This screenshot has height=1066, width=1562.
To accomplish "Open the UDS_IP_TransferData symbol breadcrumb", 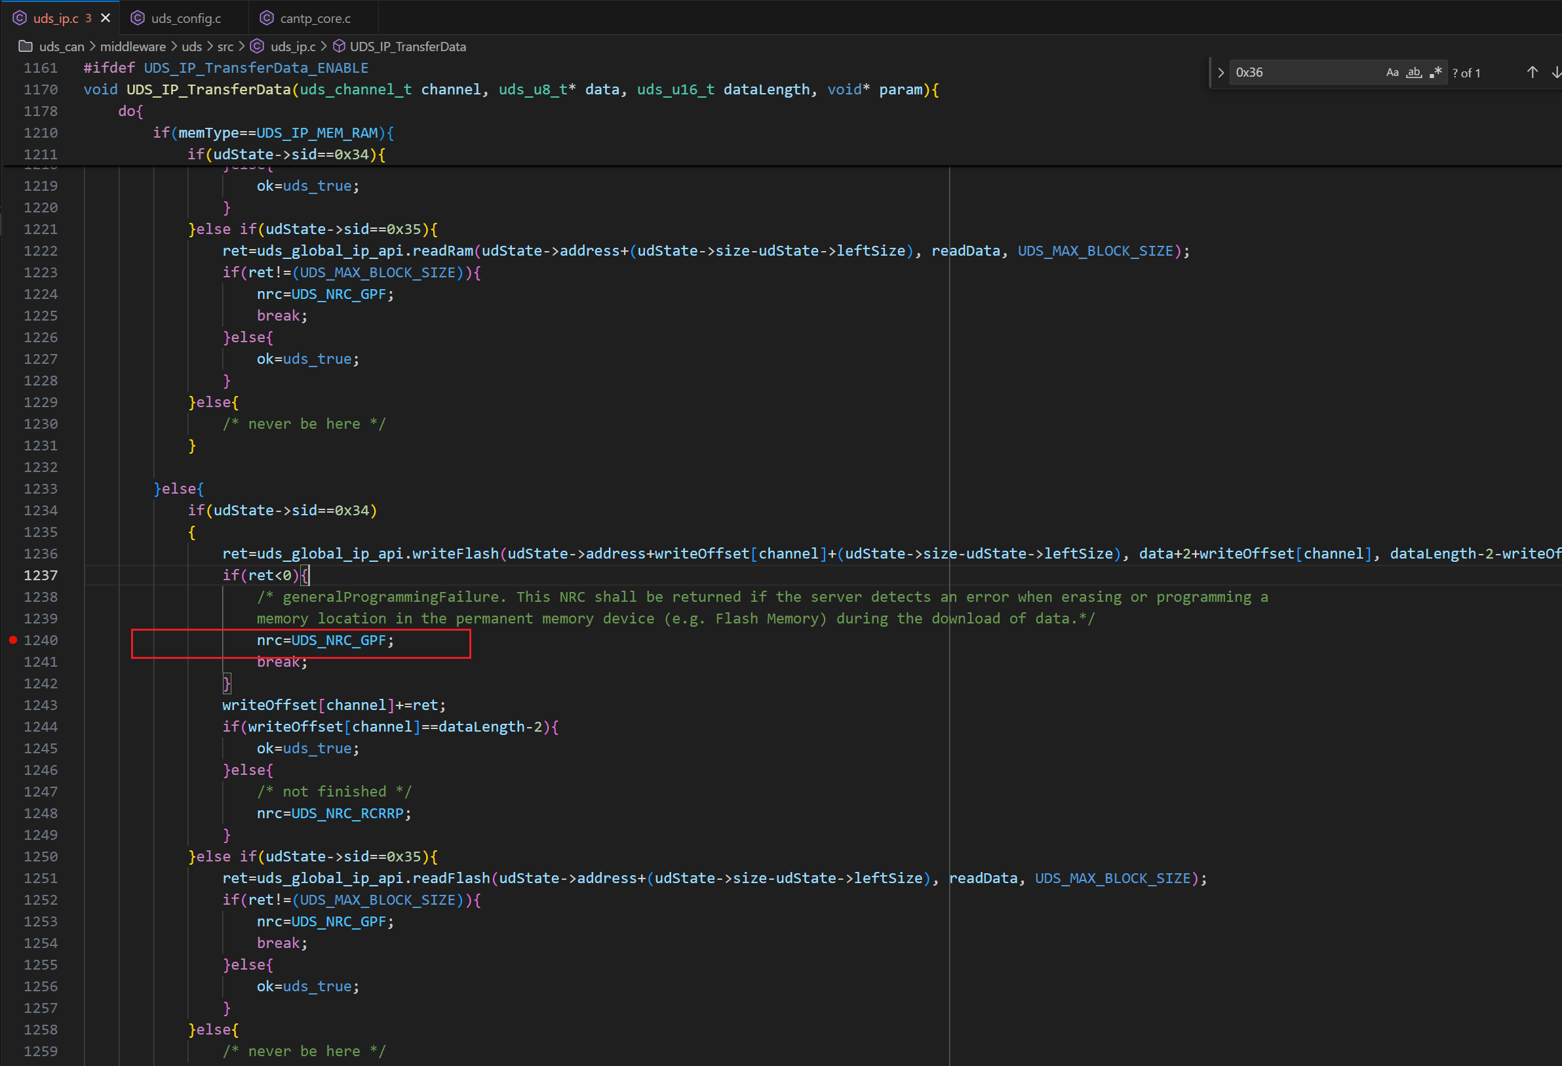I will tap(407, 47).
